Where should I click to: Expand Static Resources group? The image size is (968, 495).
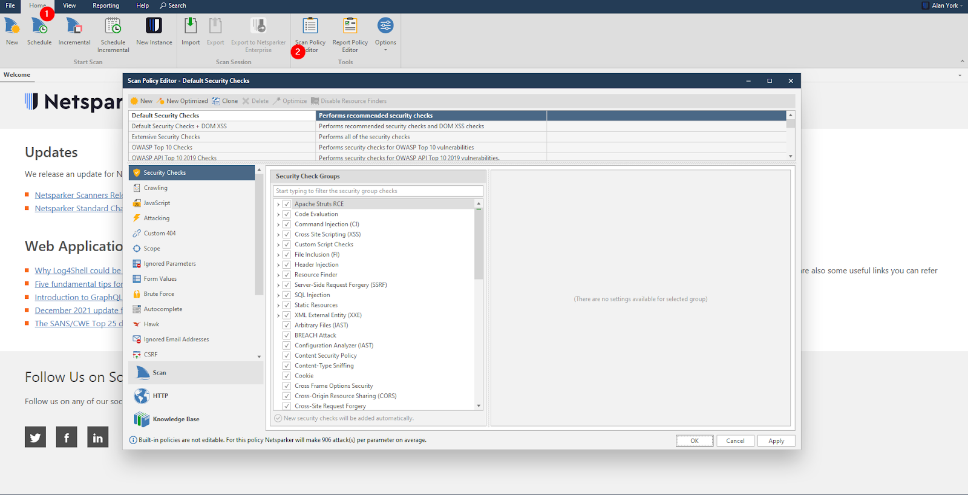point(278,305)
